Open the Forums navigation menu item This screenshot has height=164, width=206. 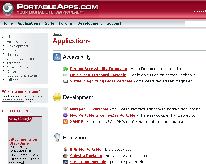click(x=66, y=23)
